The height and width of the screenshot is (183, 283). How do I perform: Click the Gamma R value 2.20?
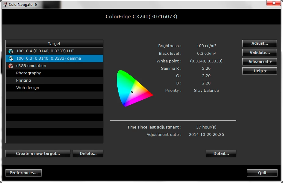(206, 69)
